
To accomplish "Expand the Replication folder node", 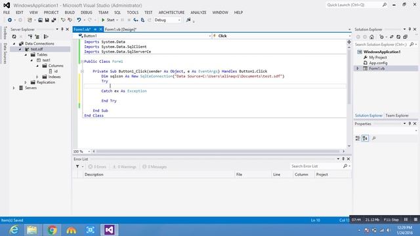I will click(x=26, y=83).
